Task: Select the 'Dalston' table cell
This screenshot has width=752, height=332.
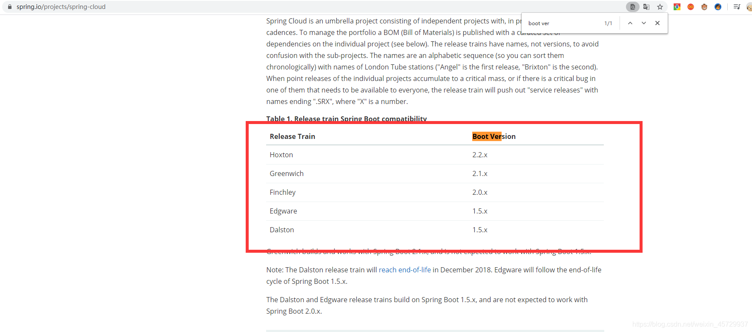Action: (282, 230)
